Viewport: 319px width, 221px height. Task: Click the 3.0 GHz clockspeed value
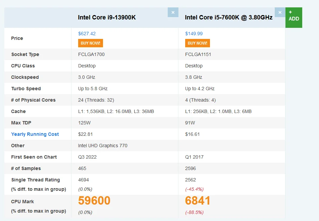87,77
